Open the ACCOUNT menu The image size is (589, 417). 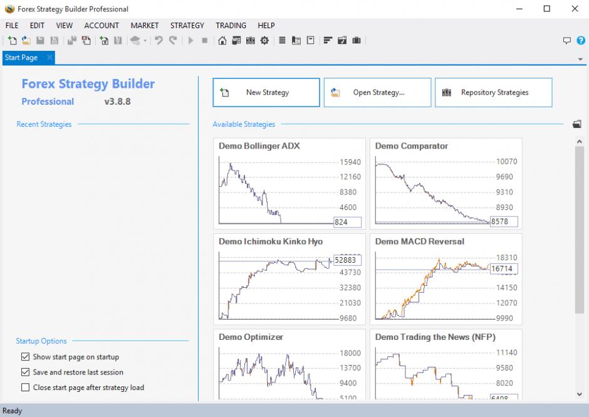(x=102, y=26)
